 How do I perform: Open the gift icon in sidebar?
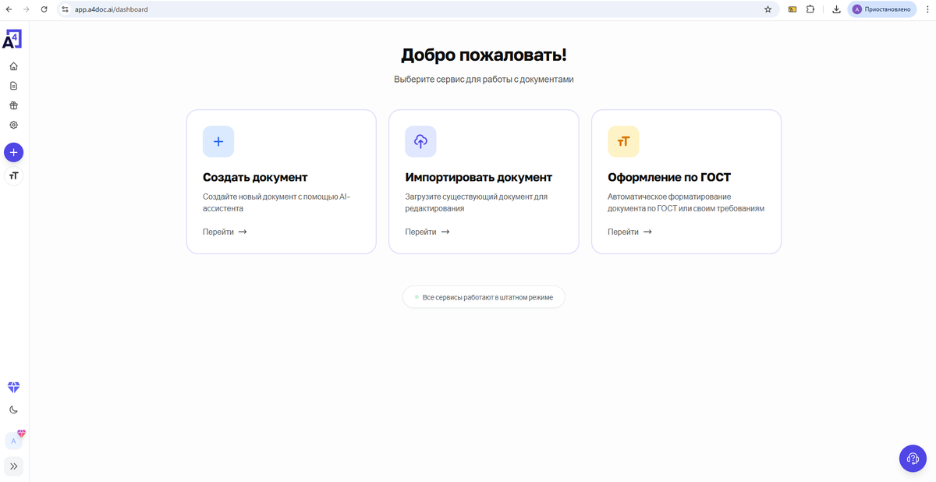(x=13, y=105)
